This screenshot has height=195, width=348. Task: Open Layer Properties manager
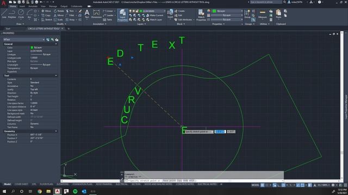(122, 15)
